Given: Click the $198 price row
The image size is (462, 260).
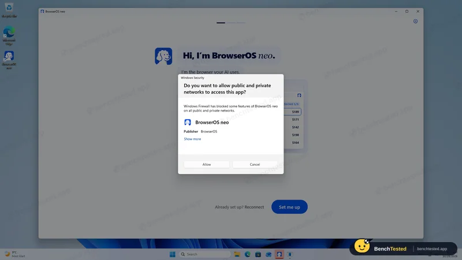Looking at the screenshot, I should point(293,135).
